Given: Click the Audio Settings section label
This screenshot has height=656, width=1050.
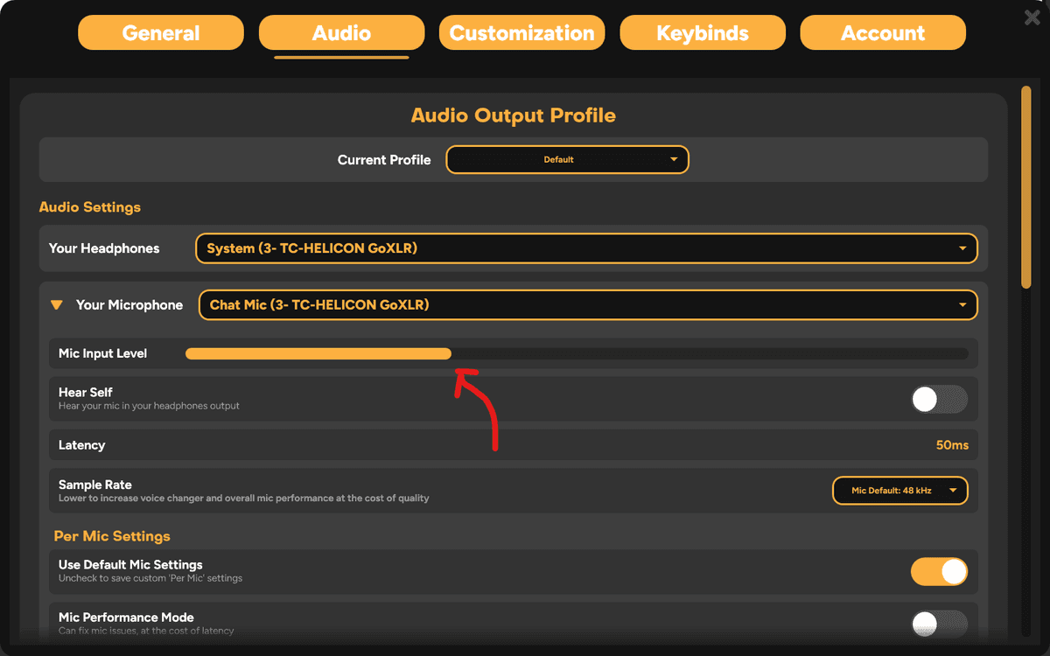Looking at the screenshot, I should coord(90,207).
